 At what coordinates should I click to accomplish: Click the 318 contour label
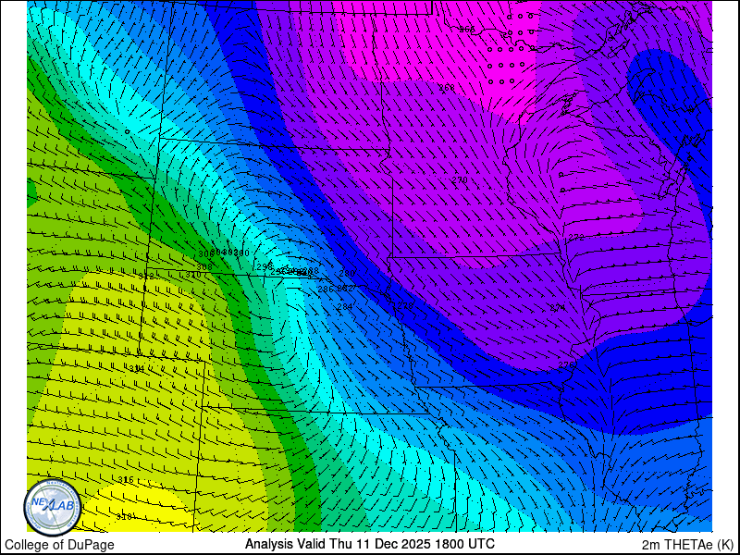[x=124, y=517]
